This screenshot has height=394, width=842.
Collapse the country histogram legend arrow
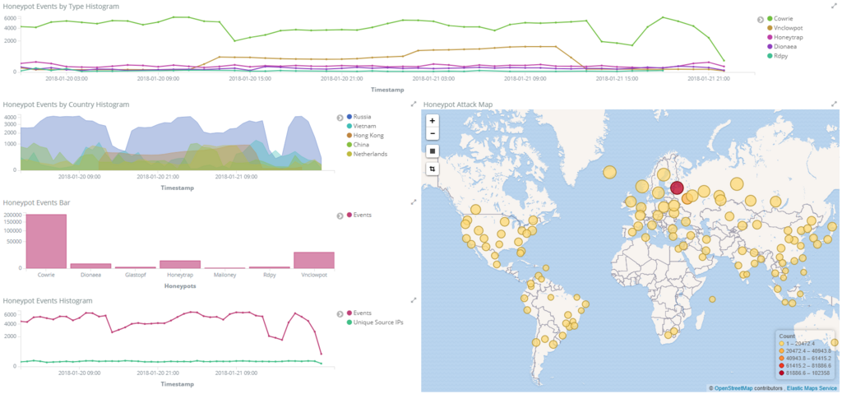340,117
